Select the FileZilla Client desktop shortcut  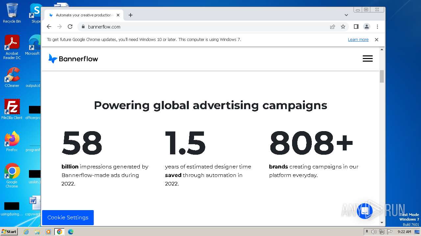(x=12, y=109)
